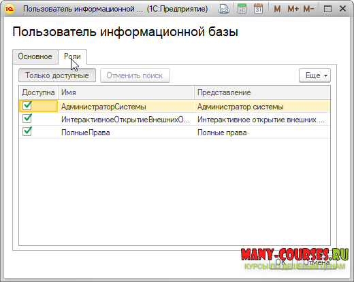Select the ПолныеПрава name cell
The width and height of the screenshot is (354, 282).
tap(126, 133)
